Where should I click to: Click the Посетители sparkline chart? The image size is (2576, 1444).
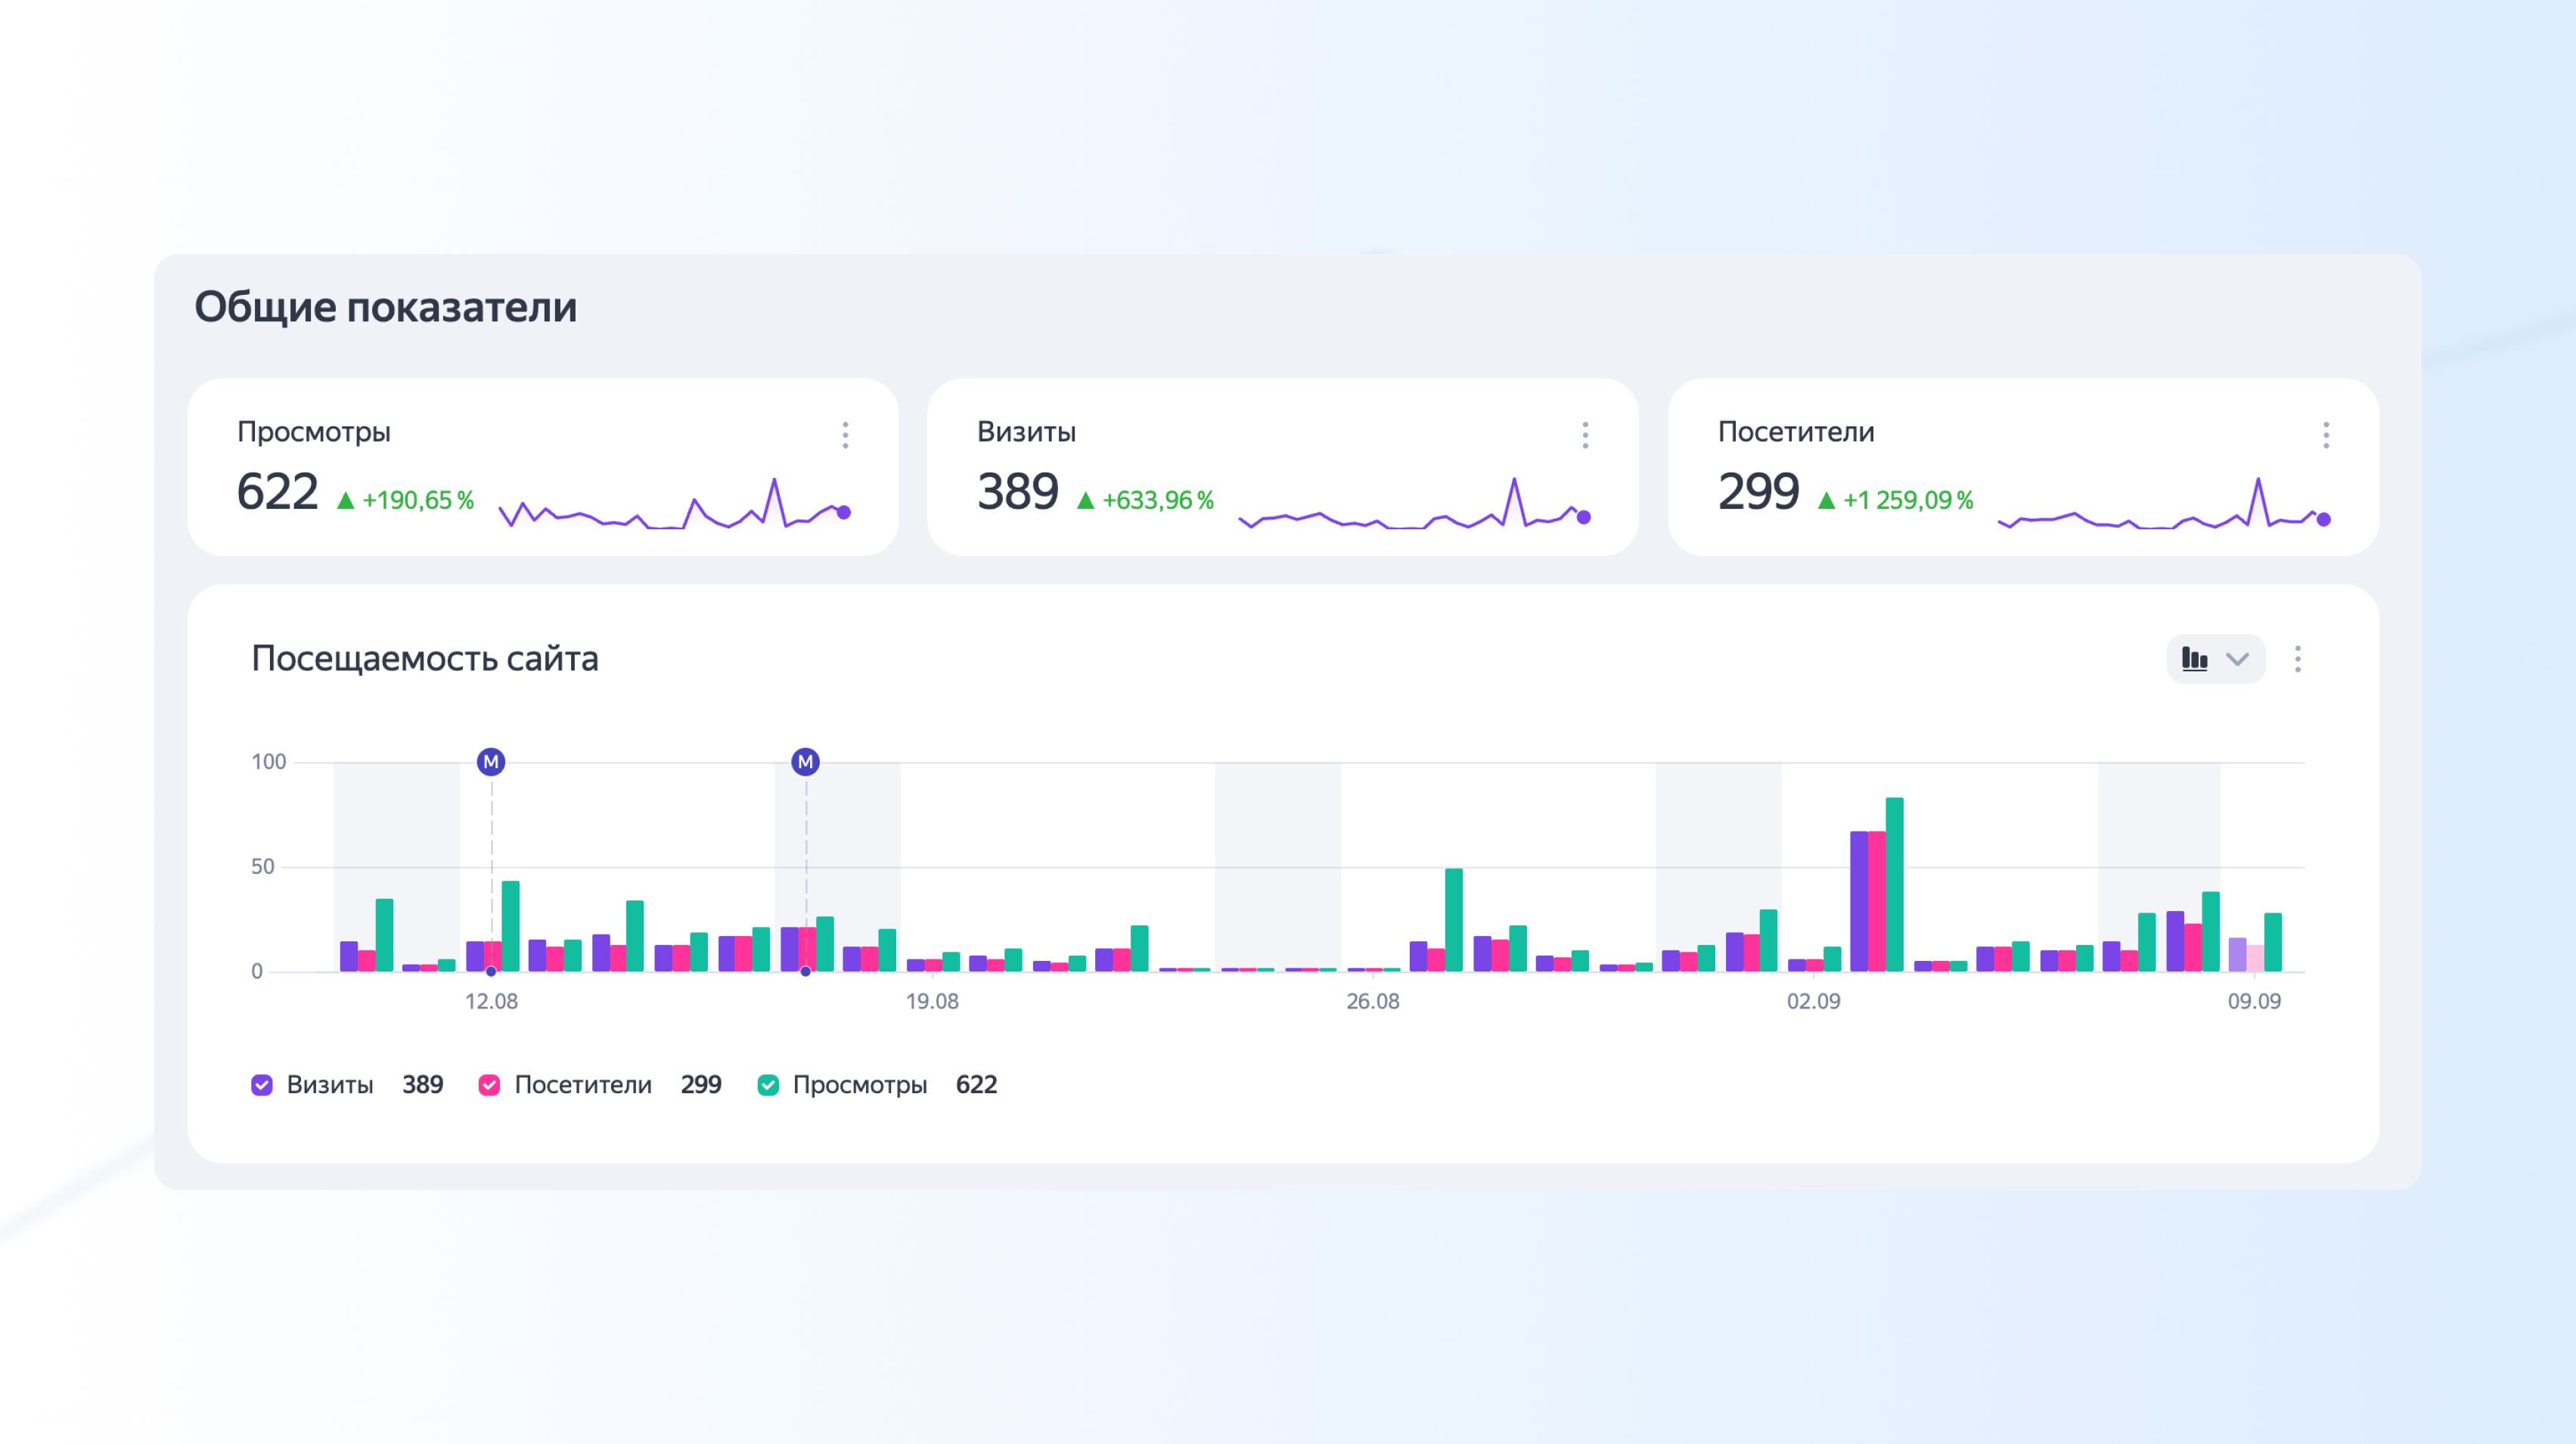(2165, 504)
